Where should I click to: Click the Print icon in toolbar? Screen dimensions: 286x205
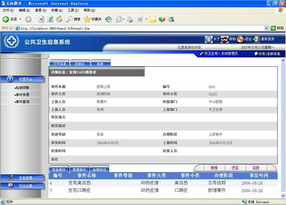130,19
